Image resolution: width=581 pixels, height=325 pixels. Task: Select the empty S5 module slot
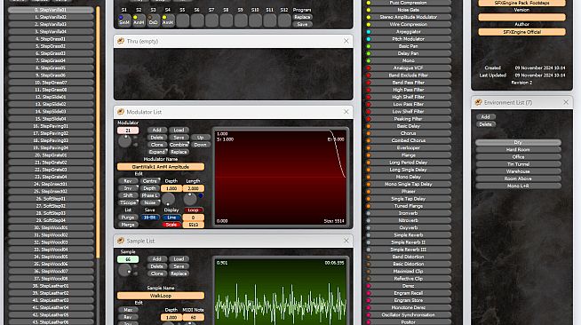182,20
